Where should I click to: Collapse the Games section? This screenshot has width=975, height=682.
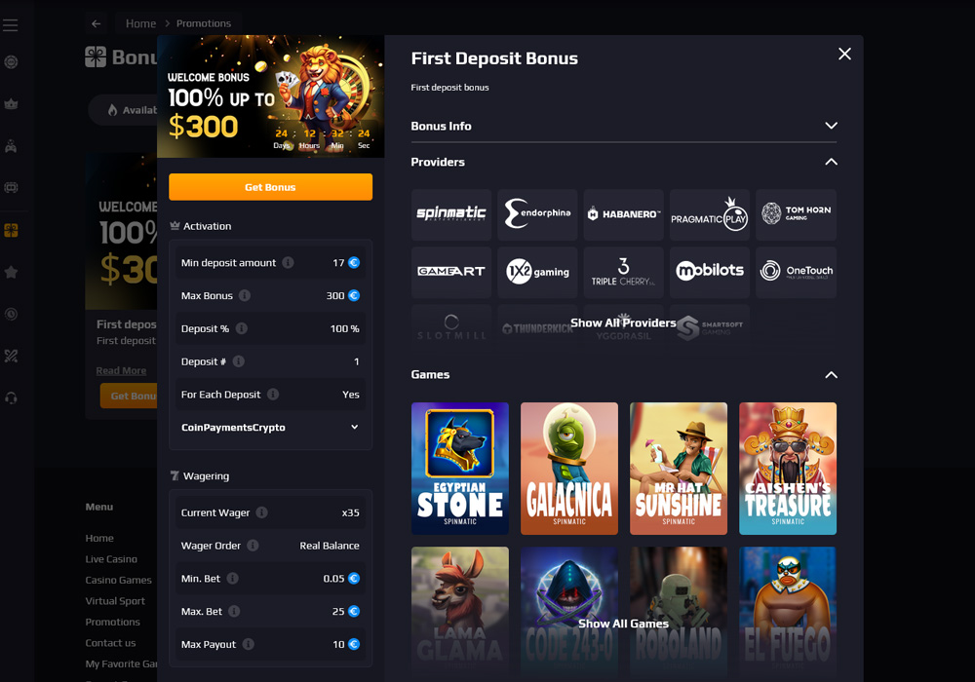click(831, 375)
